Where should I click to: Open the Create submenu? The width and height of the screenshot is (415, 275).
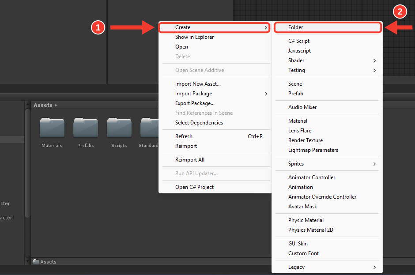(215, 27)
